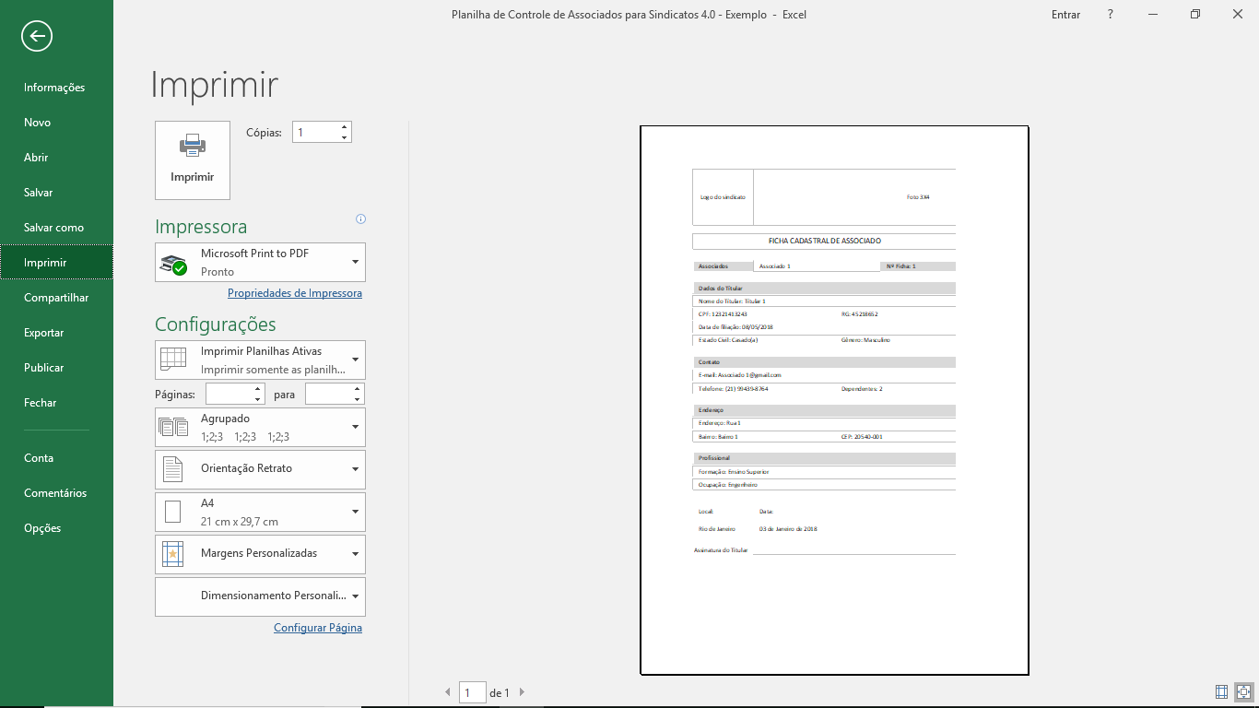
Task: Open Propriedades de Impressora link
Action: tap(294, 293)
